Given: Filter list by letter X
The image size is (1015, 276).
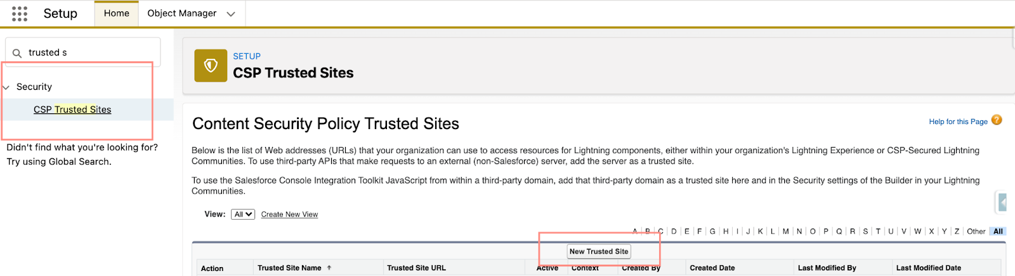Looking at the screenshot, I should pyautogui.click(x=931, y=232).
